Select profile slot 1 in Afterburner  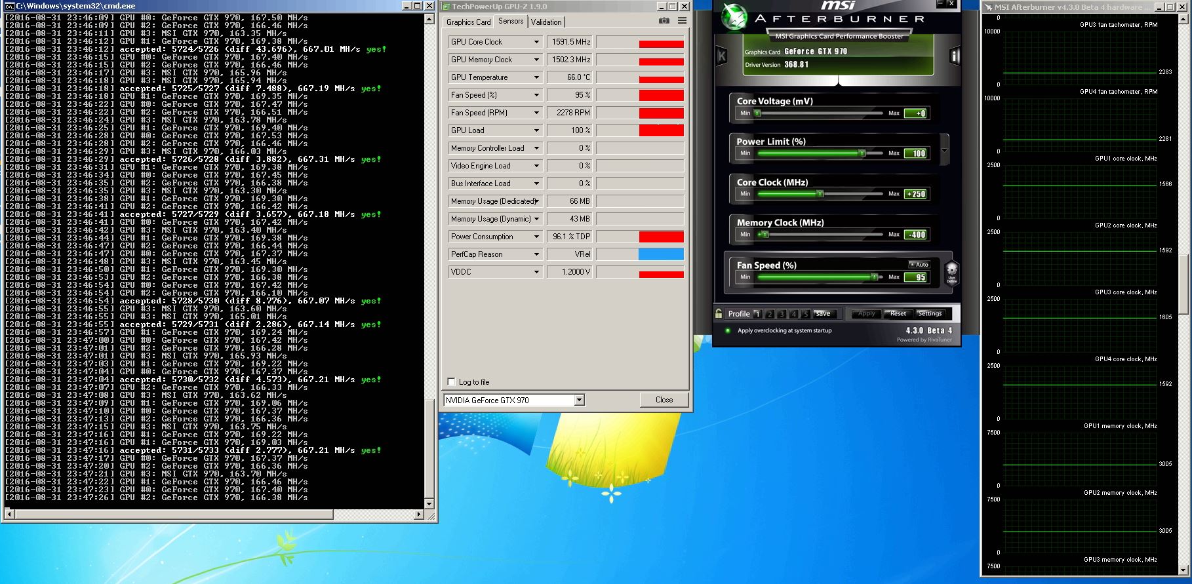[758, 314]
